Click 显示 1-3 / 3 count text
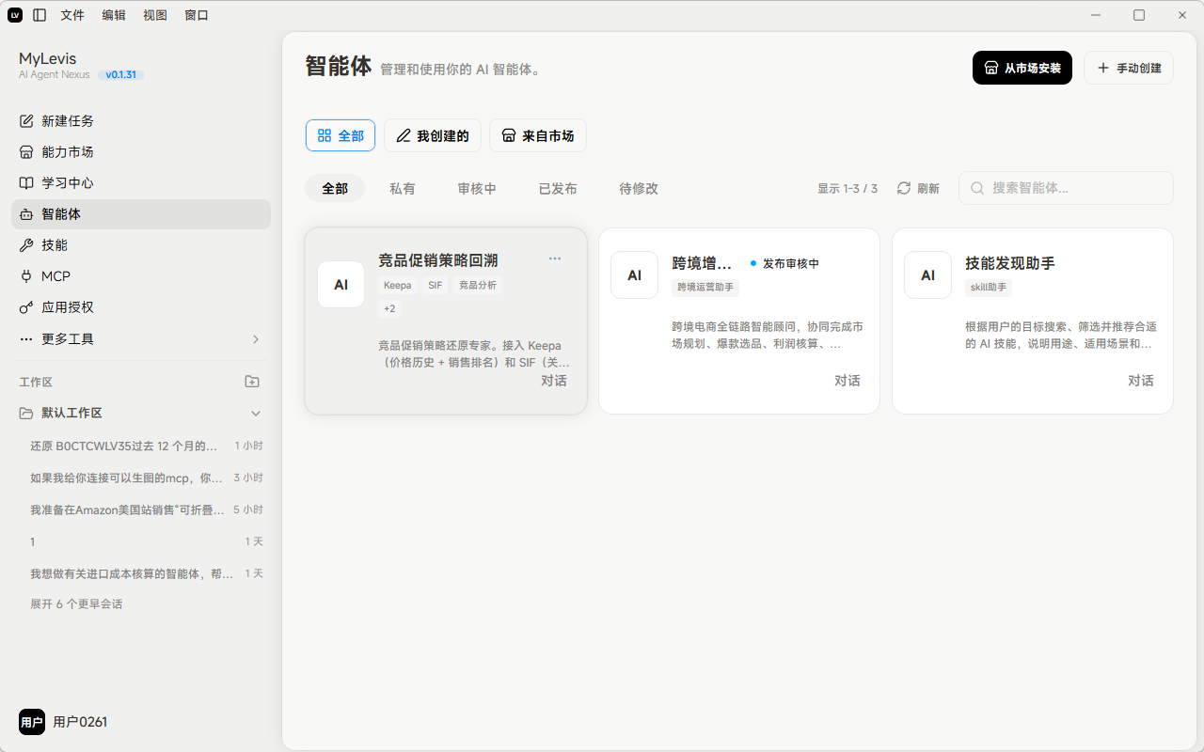 848,188
